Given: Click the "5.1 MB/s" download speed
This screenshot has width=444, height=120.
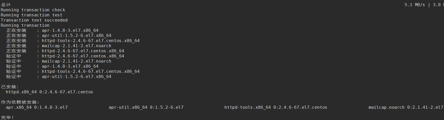Looking at the screenshot, I should pos(414,5).
